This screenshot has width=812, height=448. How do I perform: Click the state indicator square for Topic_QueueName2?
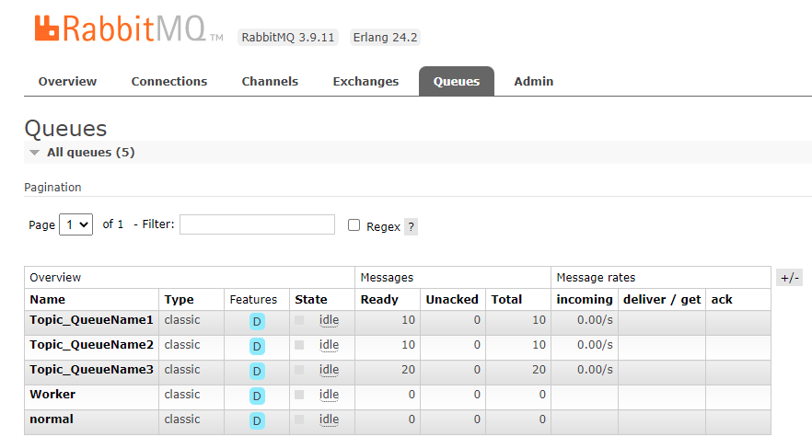(299, 345)
